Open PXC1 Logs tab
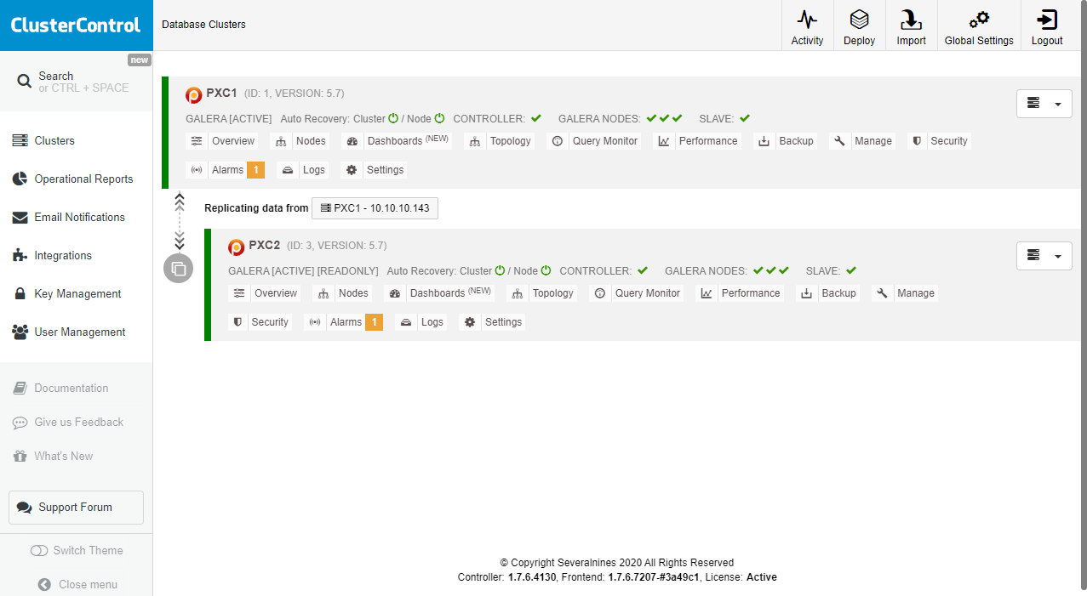This screenshot has height=596, width=1087. [303, 170]
